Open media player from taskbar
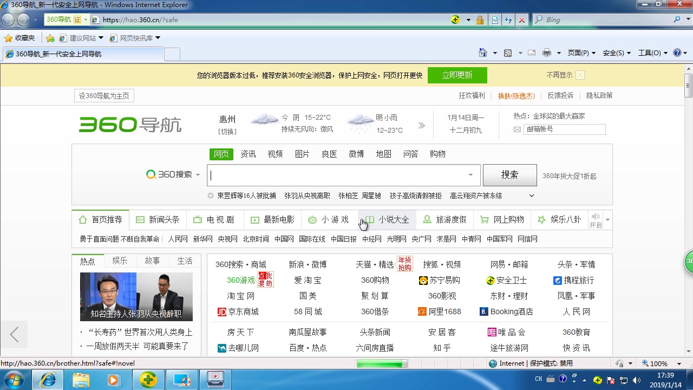Image resolution: width=693 pixels, height=390 pixels. pos(113,380)
